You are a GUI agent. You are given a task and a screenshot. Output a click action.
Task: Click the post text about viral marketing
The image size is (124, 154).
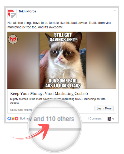[59, 25]
